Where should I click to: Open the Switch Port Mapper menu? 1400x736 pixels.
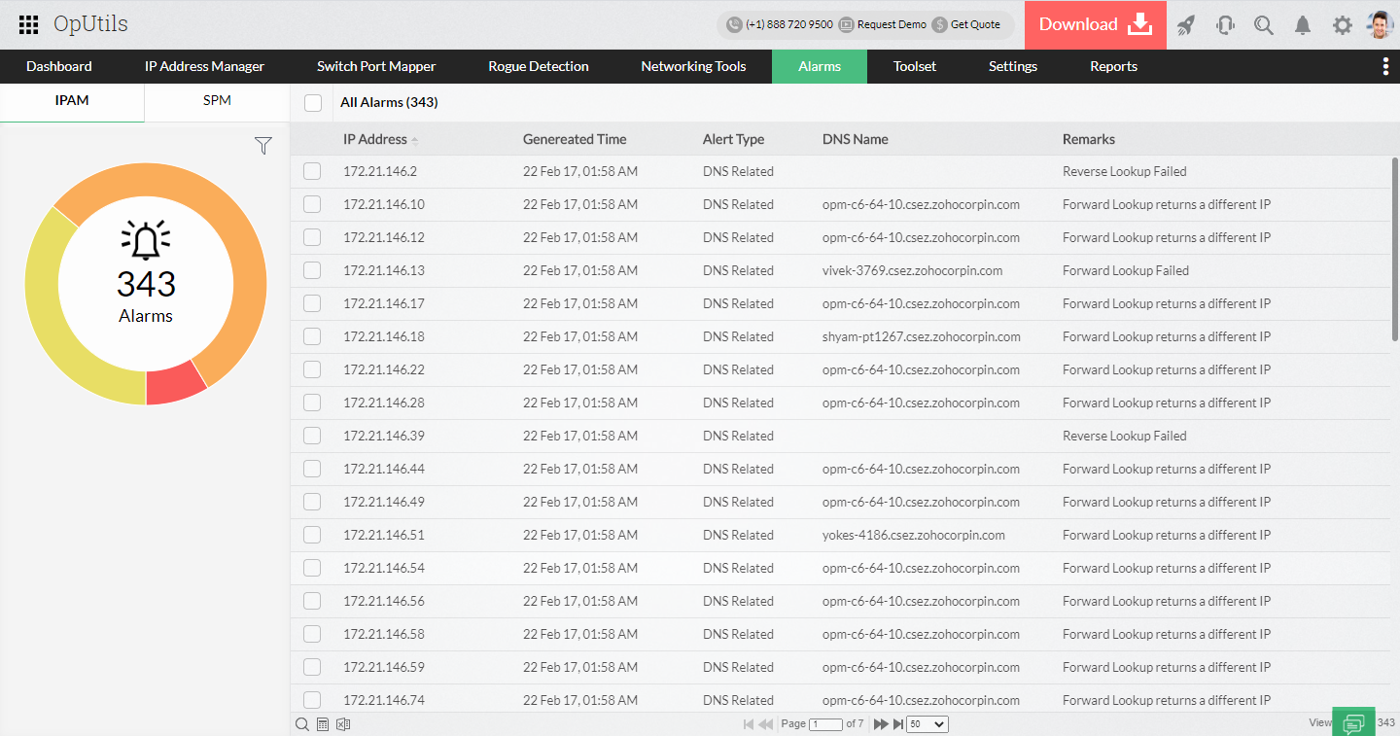[x=376, y=66]
